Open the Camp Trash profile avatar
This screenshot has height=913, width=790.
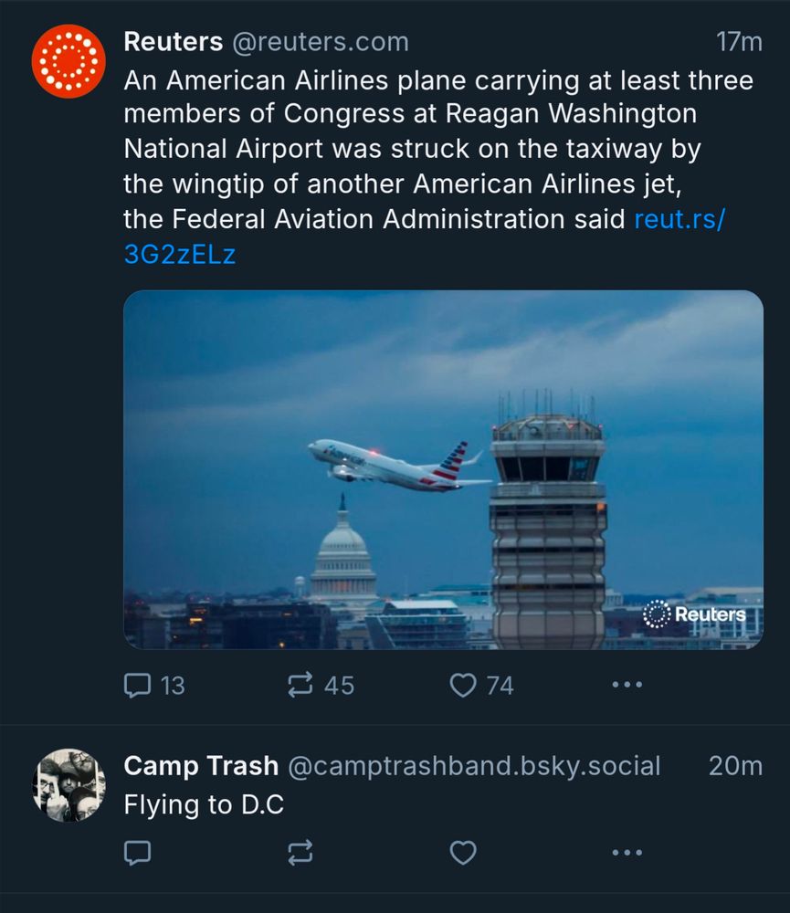pos(68,785)
